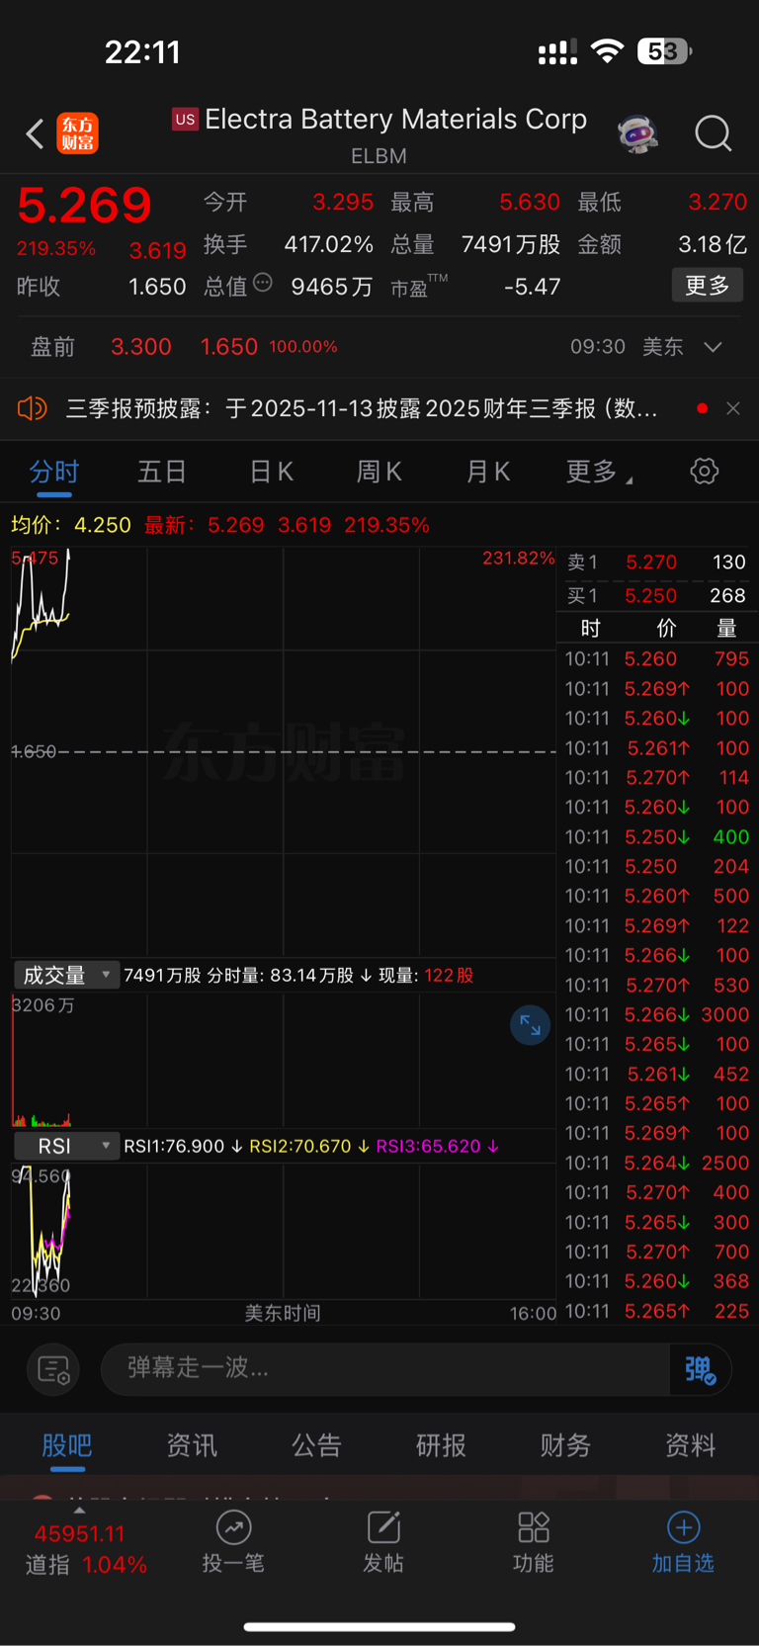759x1646 pixels.
Task: Tap the trade row with volume 795
Action: [x=656, y=659]
